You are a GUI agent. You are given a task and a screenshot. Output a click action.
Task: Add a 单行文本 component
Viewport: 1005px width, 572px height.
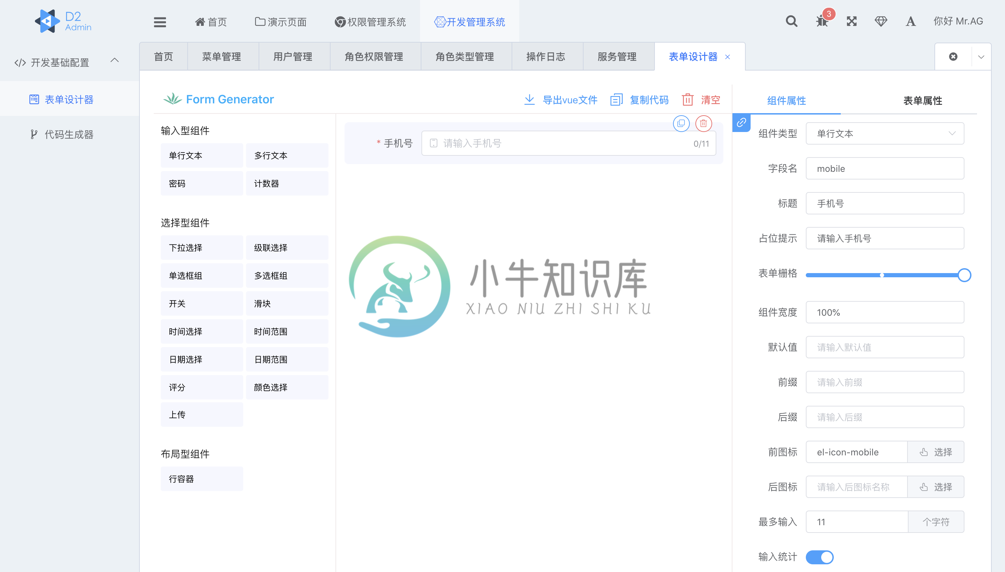click(x=202, y=156)
